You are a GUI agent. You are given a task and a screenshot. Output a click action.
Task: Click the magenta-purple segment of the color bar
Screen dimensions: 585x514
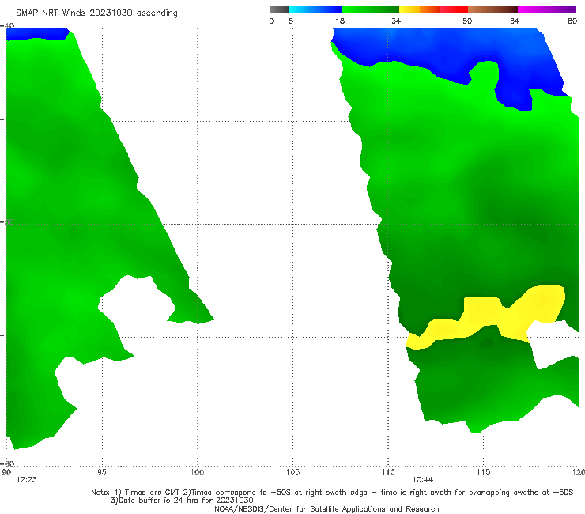click(x=547, y=9)
